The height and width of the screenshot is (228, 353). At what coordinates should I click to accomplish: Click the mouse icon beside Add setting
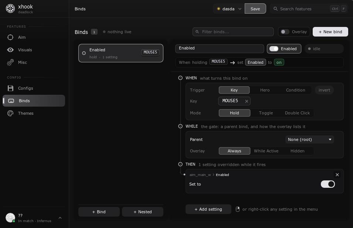238,209
